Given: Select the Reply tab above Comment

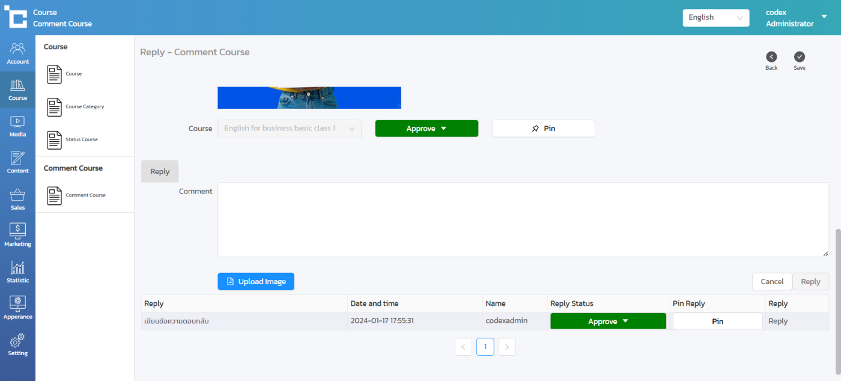Looking at the screenshot, I should [160, 171].
